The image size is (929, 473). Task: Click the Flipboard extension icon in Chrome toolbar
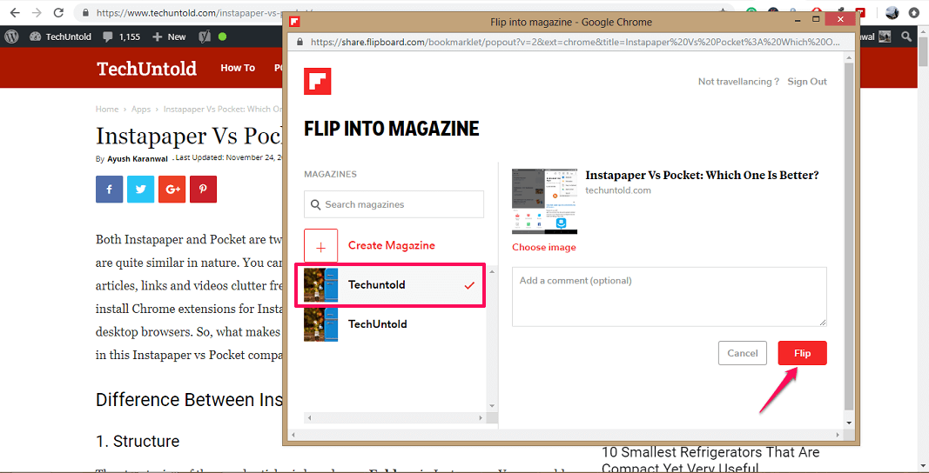pyautogui.click(x=860, y=12)
